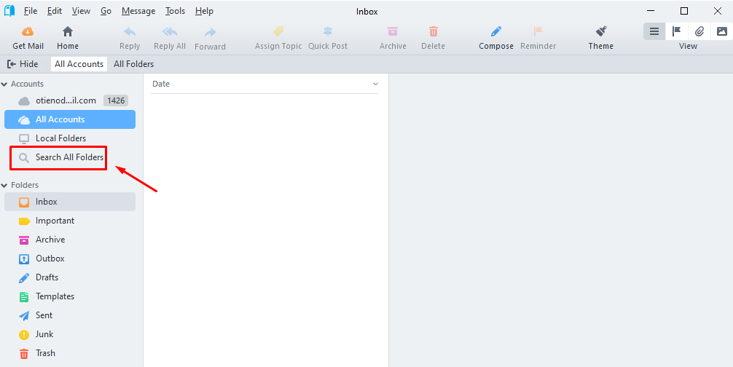733x367 pixels.
Task: Select All Accounts in sidebar
Action: (x=70, y=119)
